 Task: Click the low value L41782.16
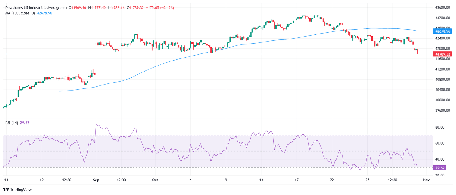click(116, 8)
